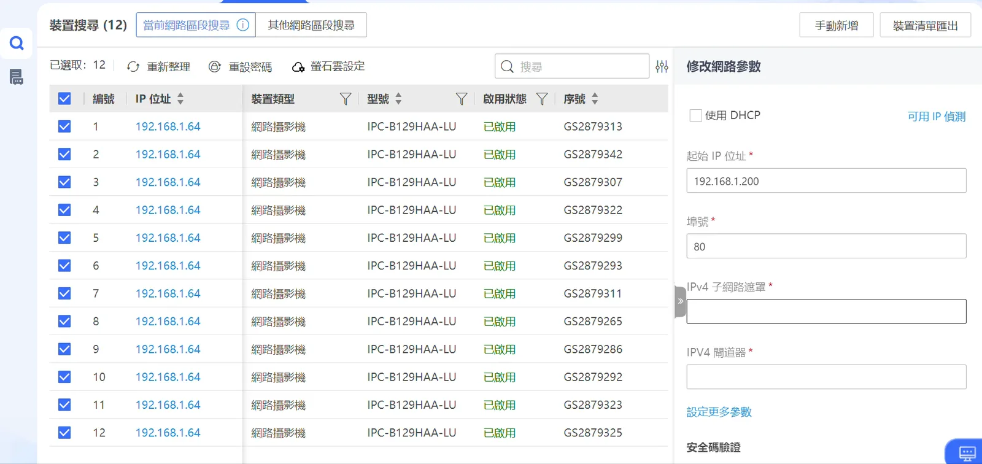Click the magnifier icon in search box

pos(507,66)
